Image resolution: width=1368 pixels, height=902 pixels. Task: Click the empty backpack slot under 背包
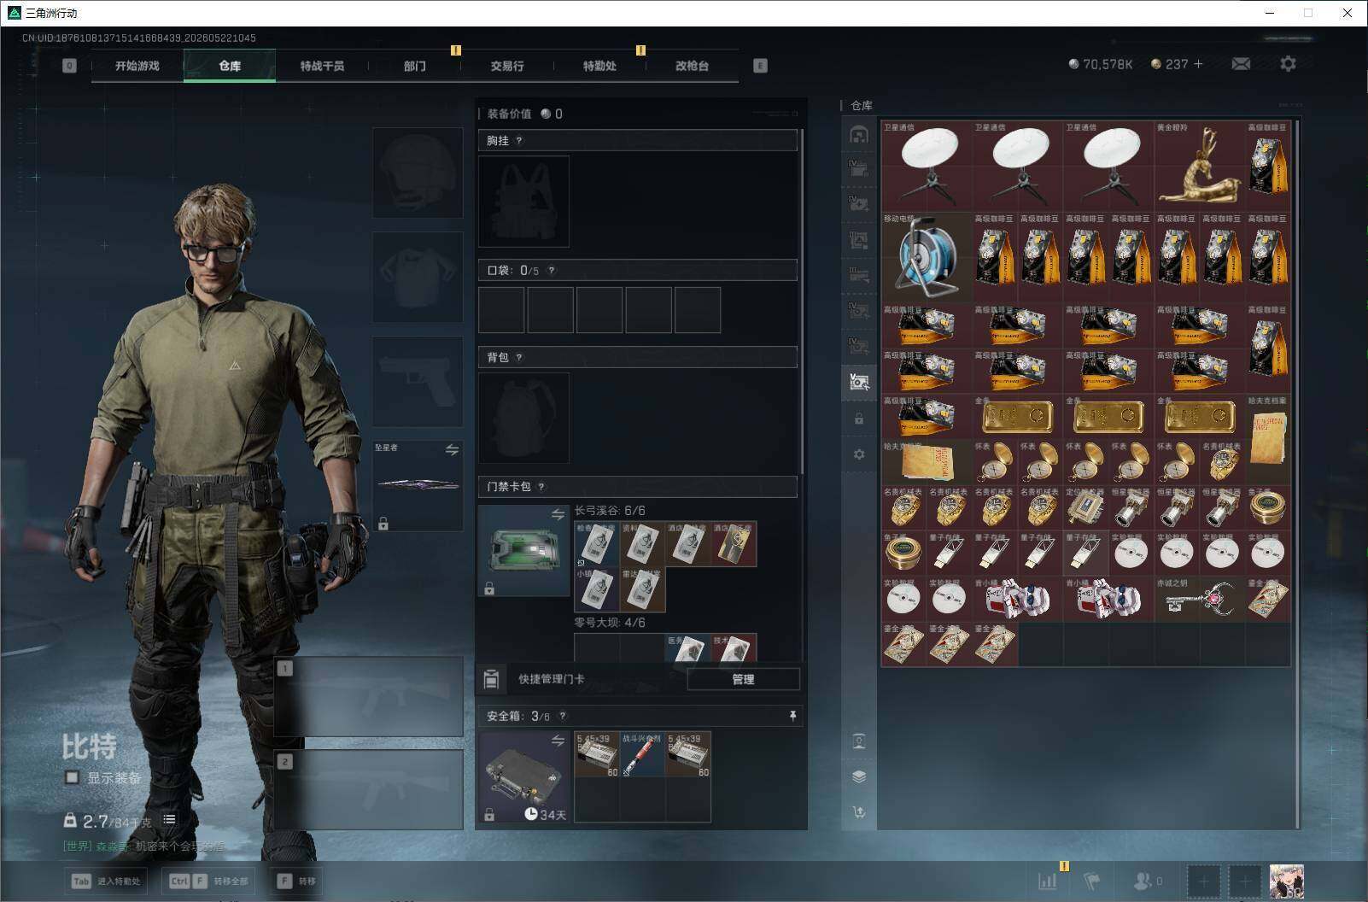point(523,418)
